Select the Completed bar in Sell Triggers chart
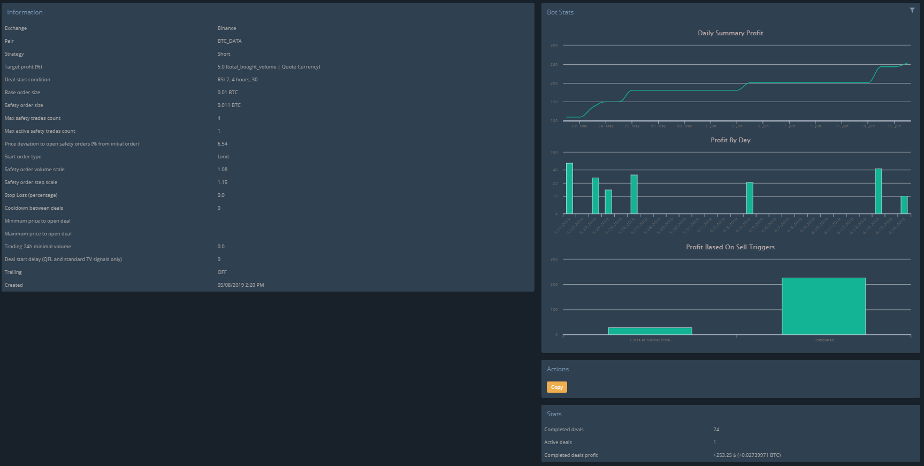 (823, 306)
